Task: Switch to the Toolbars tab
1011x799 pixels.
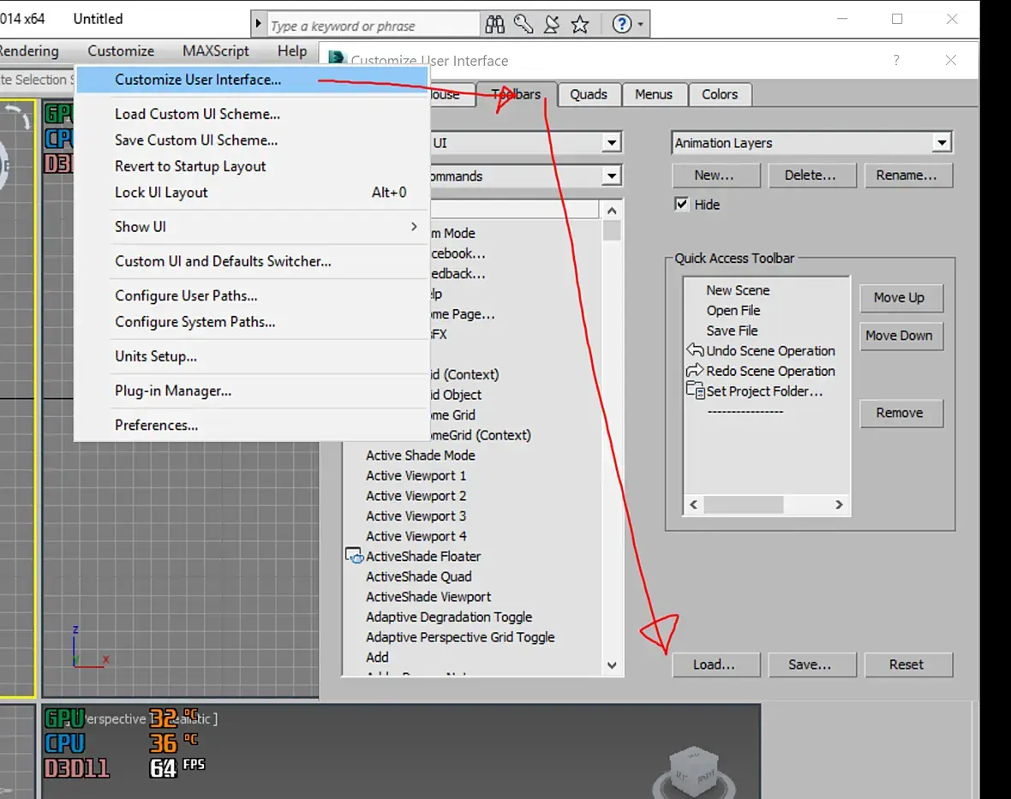Action: 517,94
